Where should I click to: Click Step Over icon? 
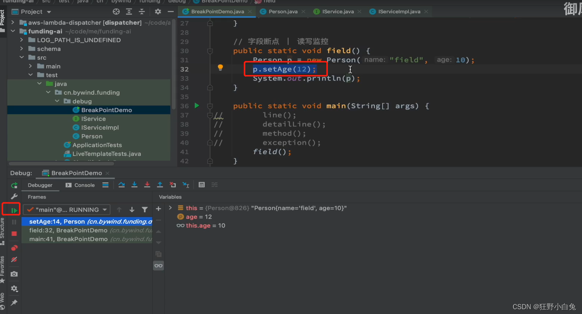click(122, 185)
